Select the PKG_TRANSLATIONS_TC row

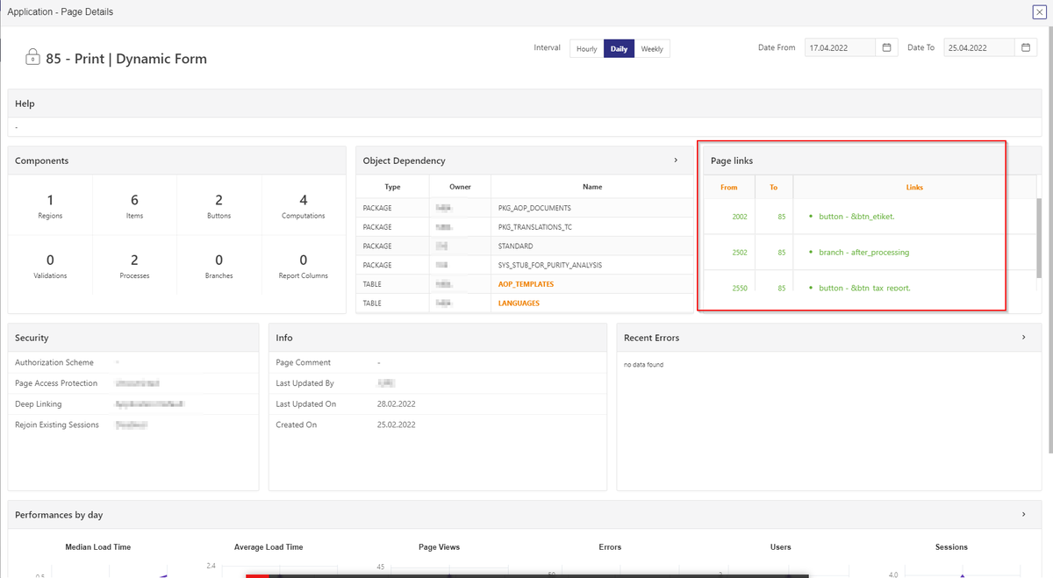tap(525, 227)
